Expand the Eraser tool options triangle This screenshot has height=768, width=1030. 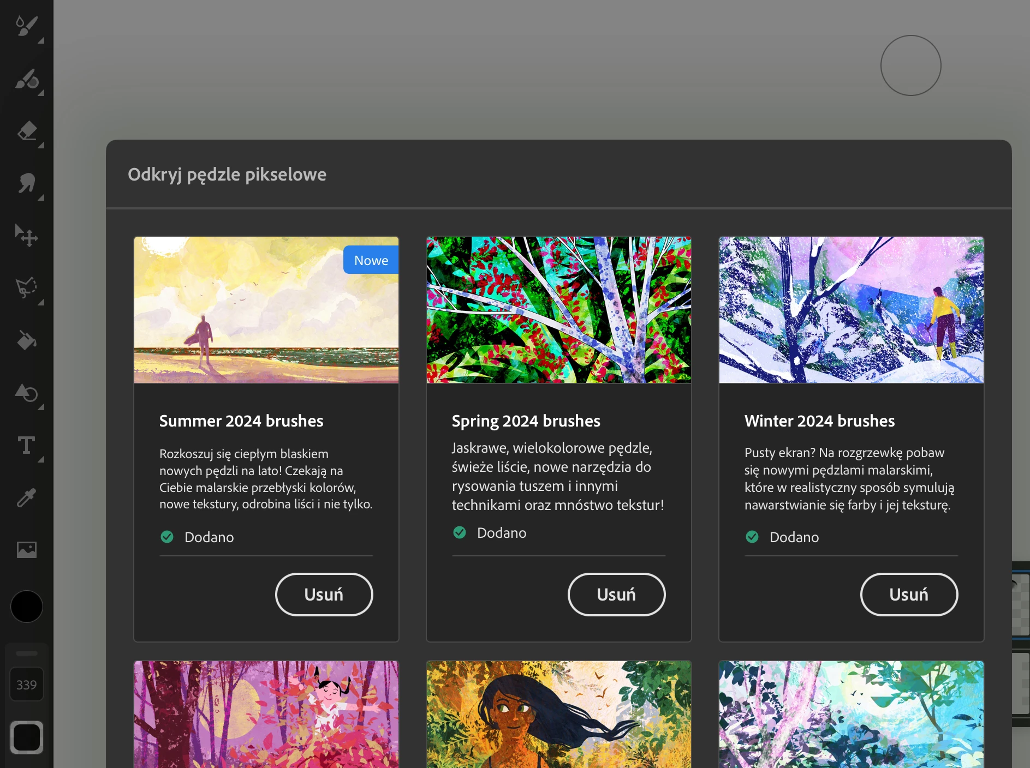coord(41,145)
